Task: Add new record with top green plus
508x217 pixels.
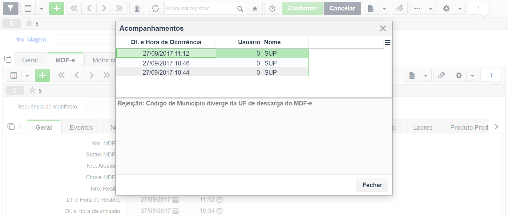Action: coord(57,8)
